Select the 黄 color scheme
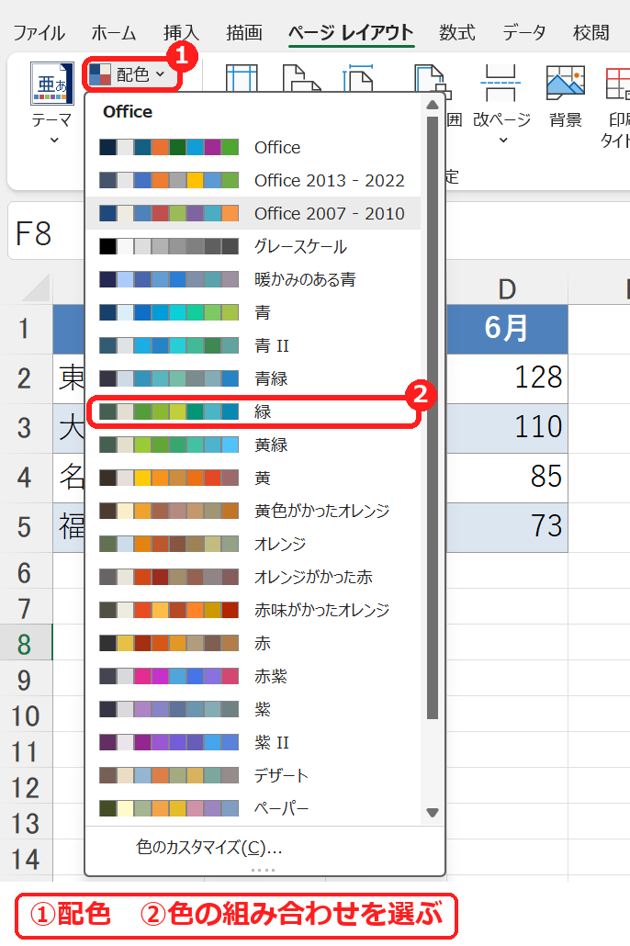 pyautogui.click(x=253, y=478)
